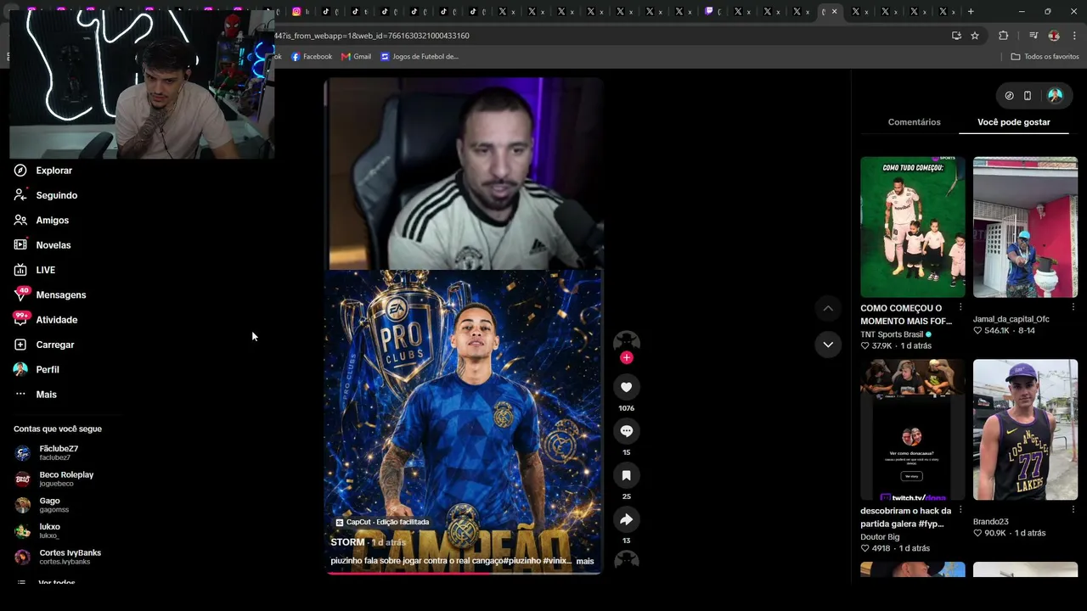Open Beco Roleplay followed account

pyautogui.click(x=54, y=479)
